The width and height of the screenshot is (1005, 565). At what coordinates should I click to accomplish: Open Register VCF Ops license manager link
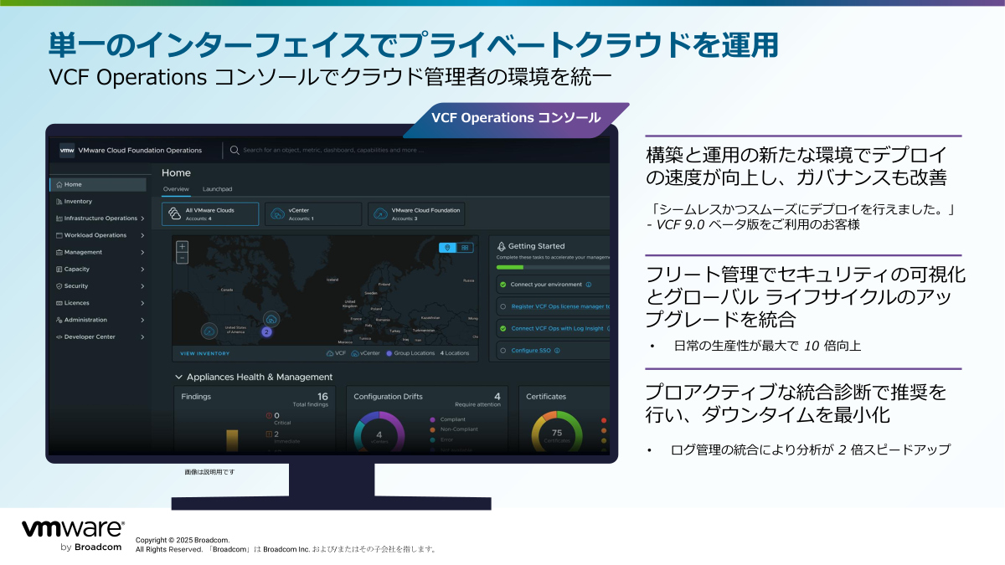click(x=560, y=306)
